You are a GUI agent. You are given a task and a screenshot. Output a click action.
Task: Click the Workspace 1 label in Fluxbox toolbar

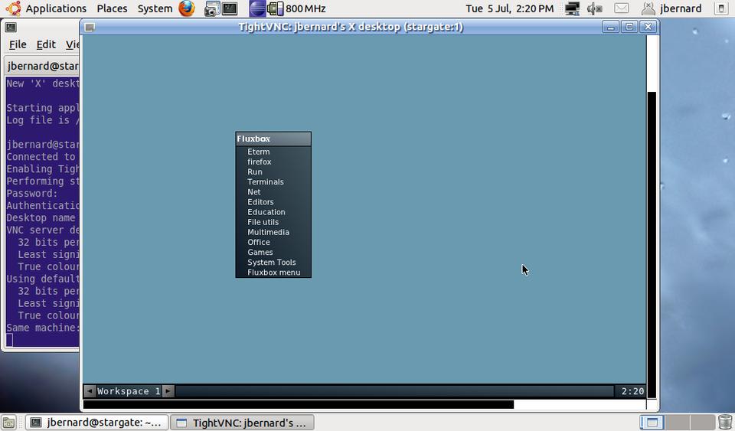pos(129,390)
